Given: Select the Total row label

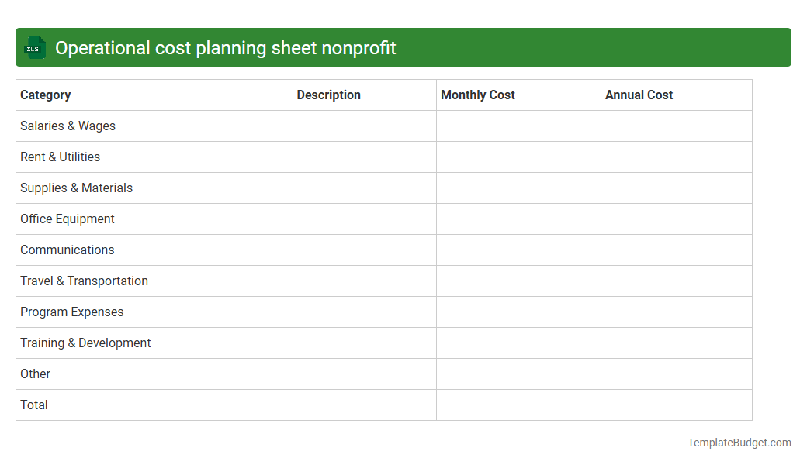Looking at the screenshot, I should click(33, 405).
